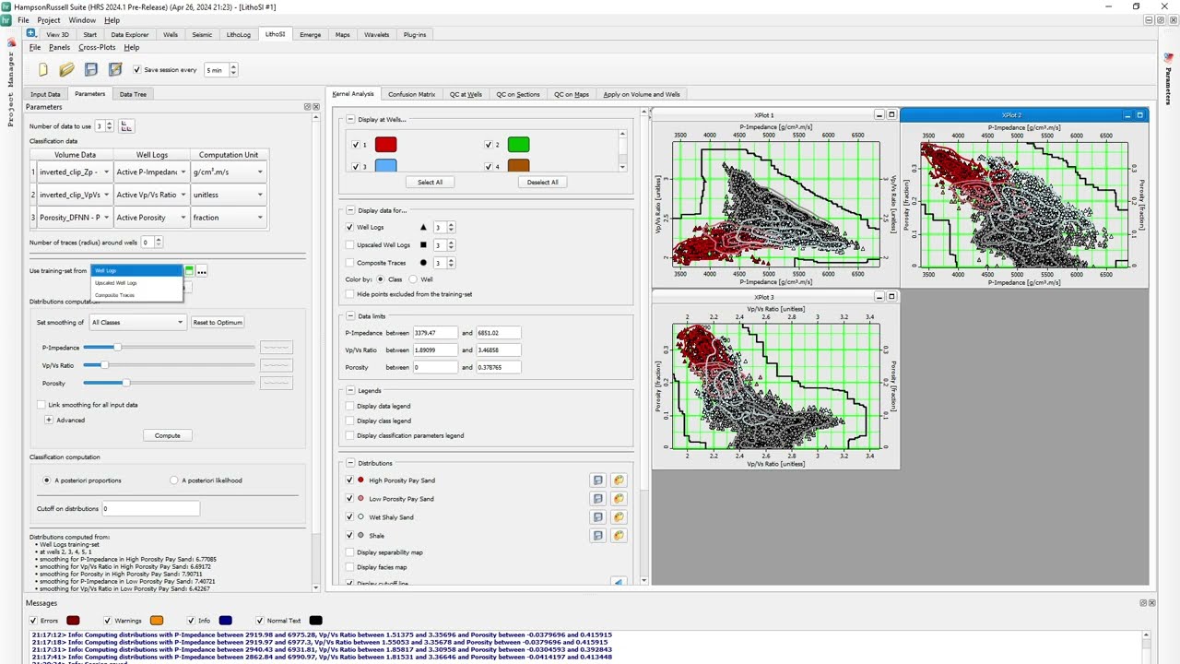Screen dimensions: 1180x664
Task: Open Shale color palette icon
Action: click(x=619, y=536)
